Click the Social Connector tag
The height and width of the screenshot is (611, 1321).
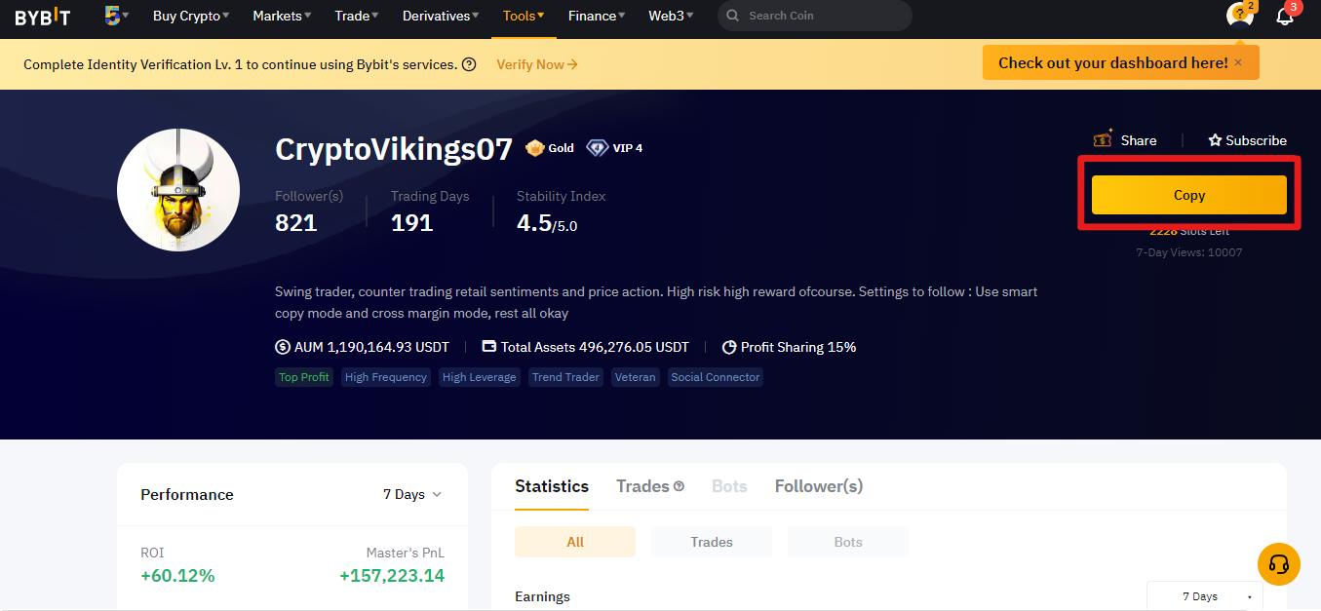pyautogui.click(x=716, y=377)
